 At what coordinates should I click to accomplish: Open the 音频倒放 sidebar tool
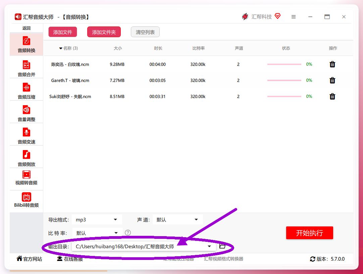tap(27, 158)
